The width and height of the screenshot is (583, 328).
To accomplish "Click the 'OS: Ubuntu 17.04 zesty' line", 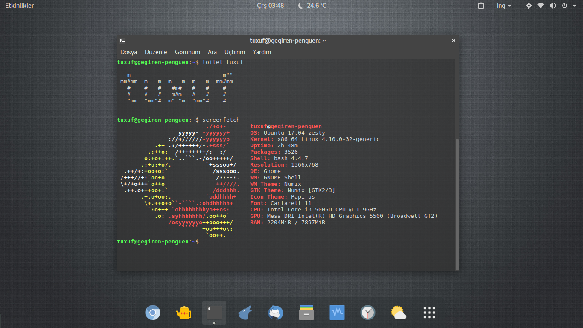I will (288, 133).
